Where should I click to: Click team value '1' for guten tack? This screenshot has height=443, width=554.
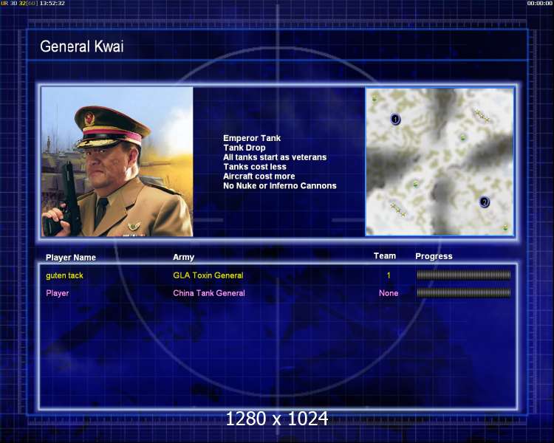coord(389,275)
